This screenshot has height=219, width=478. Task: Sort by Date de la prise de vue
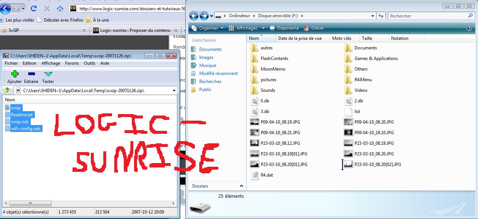303,38
